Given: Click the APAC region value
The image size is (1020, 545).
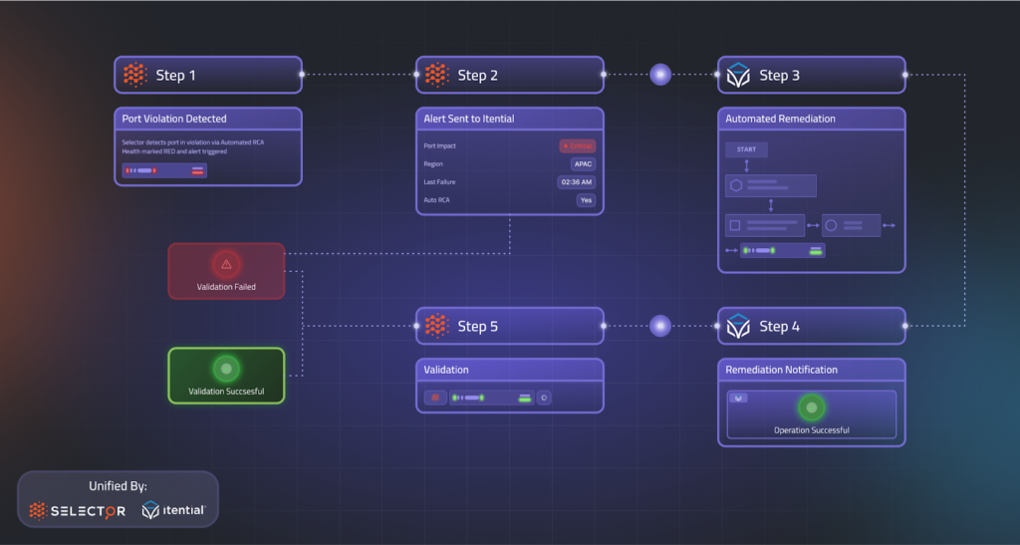Looking at the screenshot, I should pos(583,163).
